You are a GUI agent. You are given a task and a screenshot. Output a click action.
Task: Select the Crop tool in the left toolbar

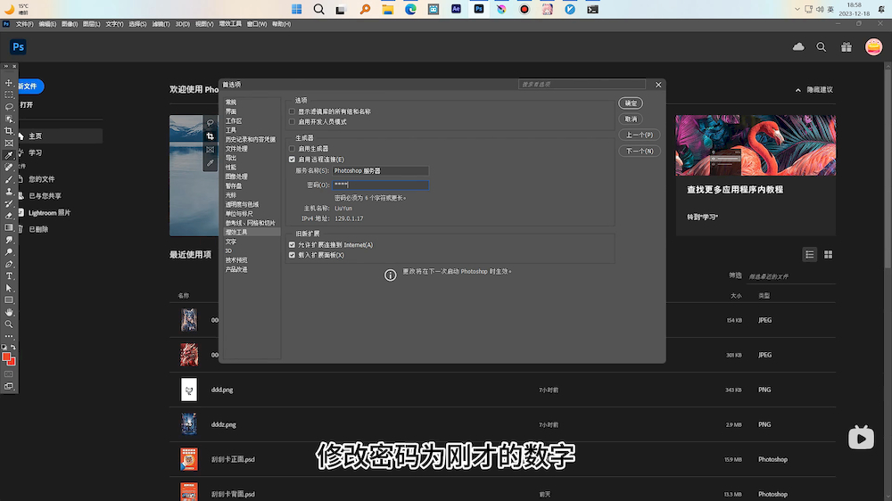coord(9,131)
